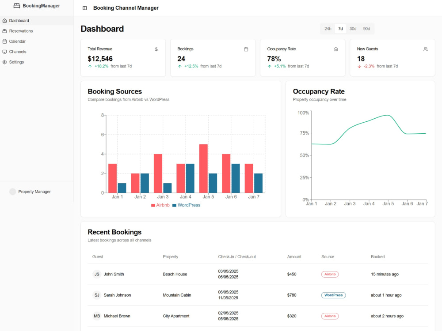
Task: Click the Jan 5 Airbnb bar in chart
Action: click(203, 169)
